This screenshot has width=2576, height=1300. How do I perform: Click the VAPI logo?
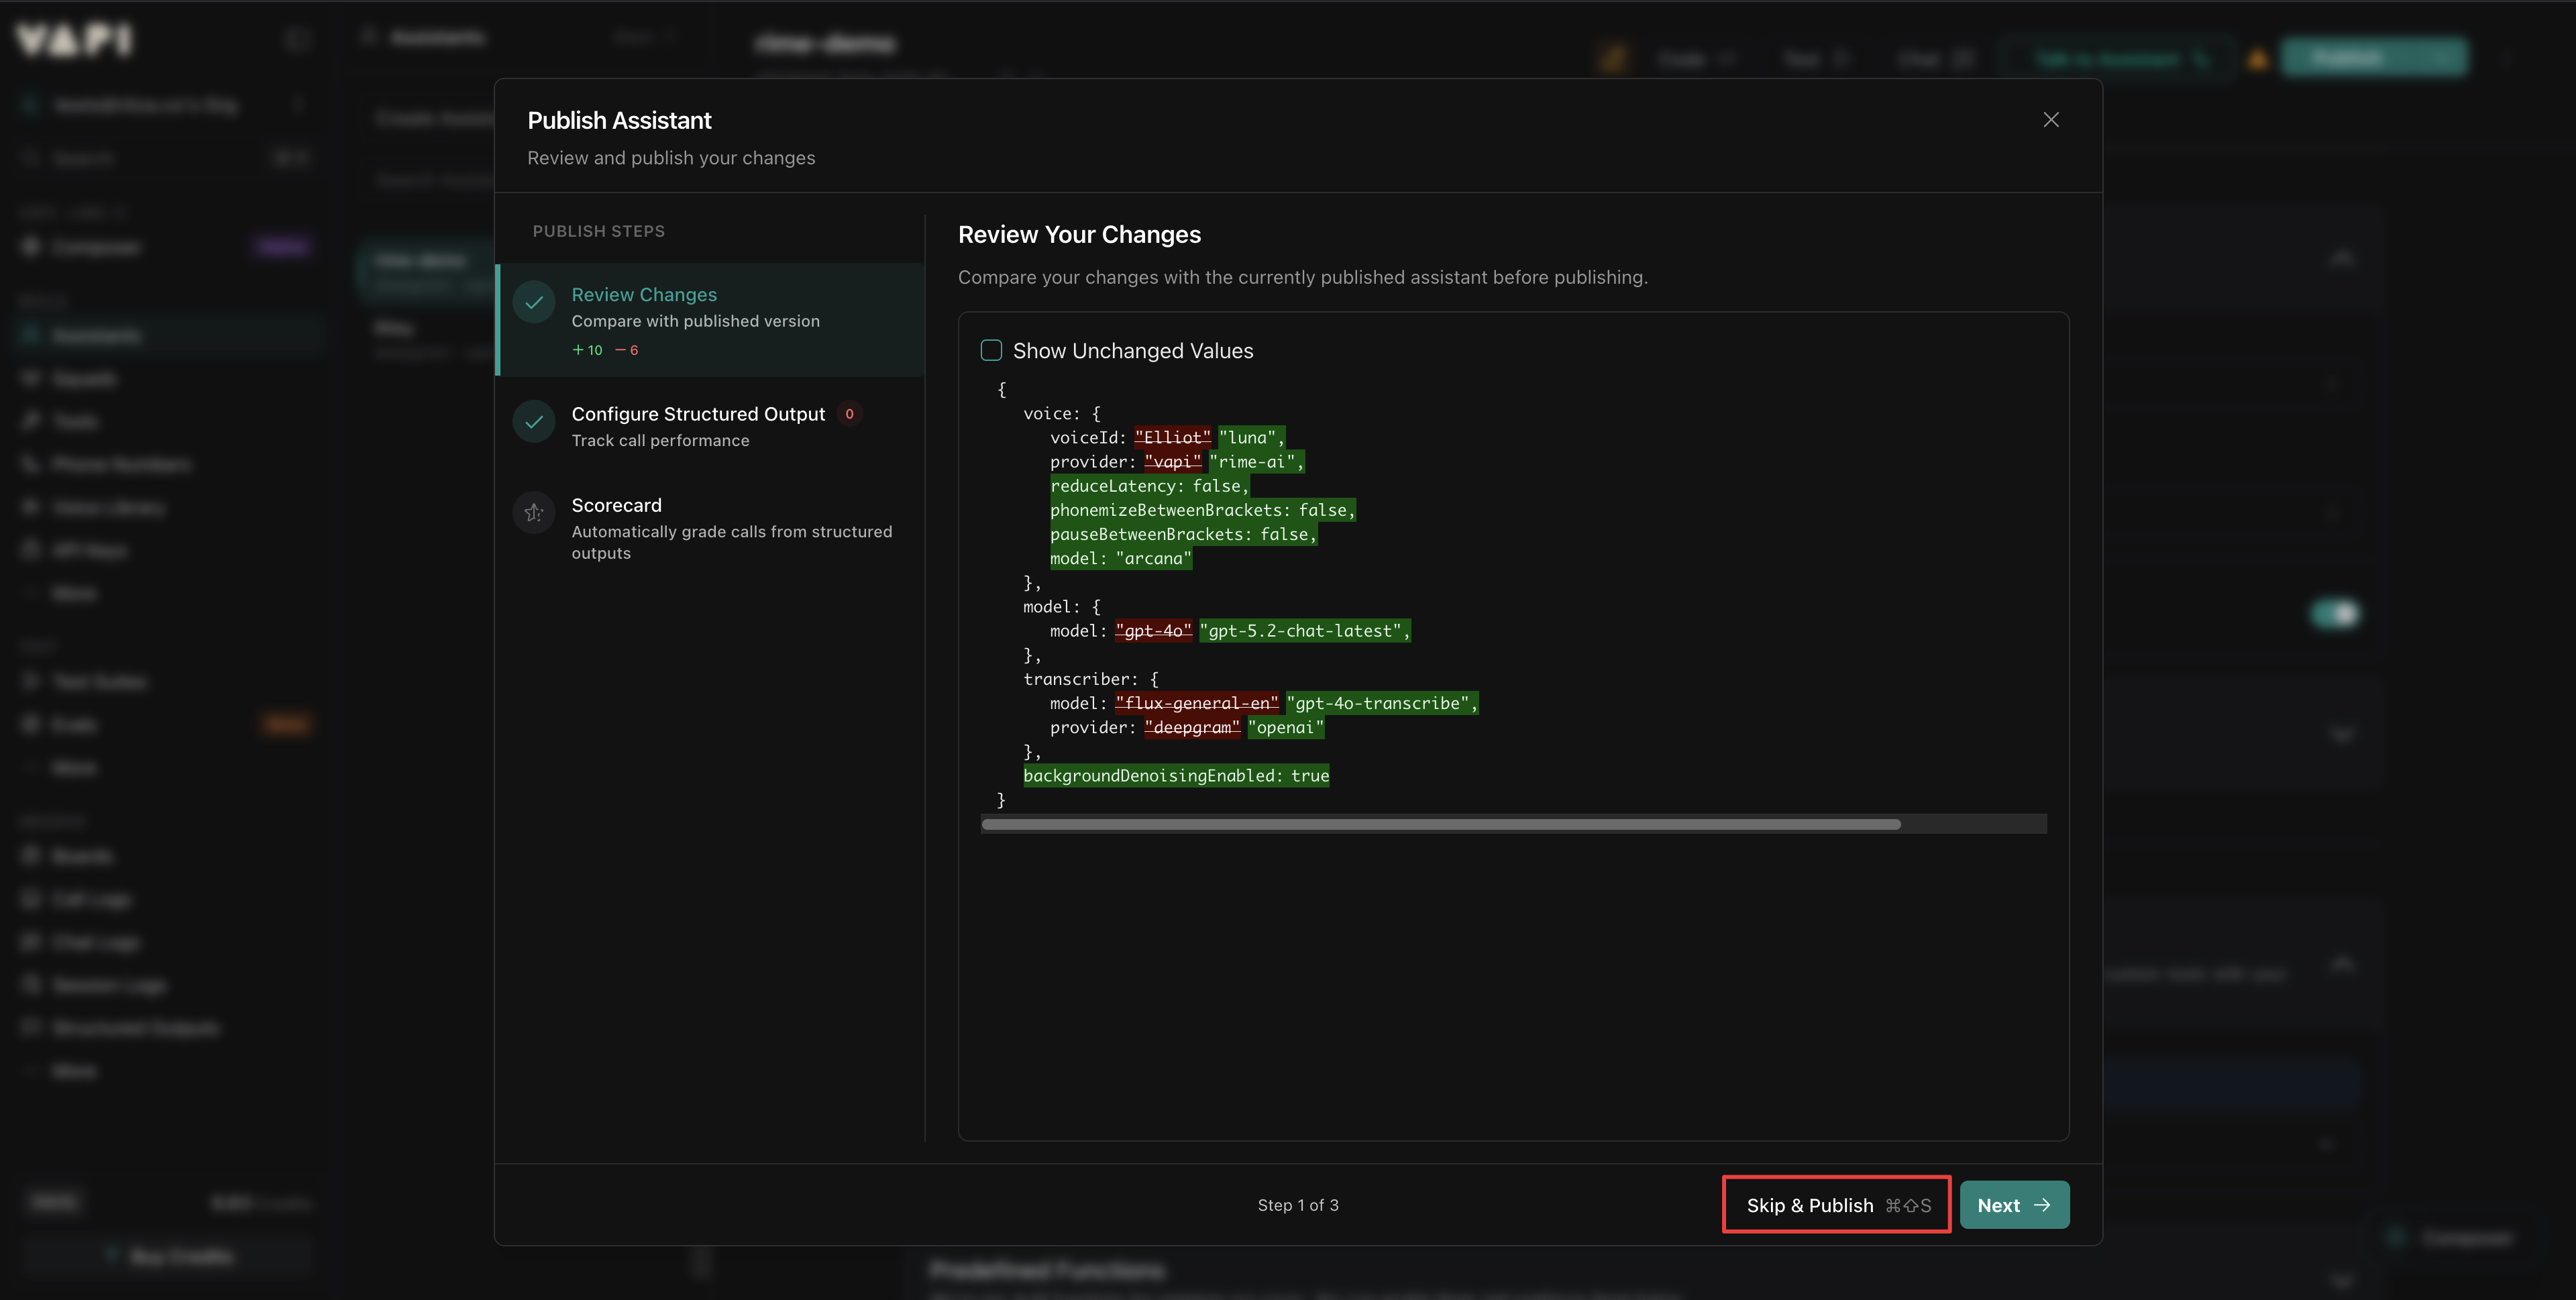74,39
